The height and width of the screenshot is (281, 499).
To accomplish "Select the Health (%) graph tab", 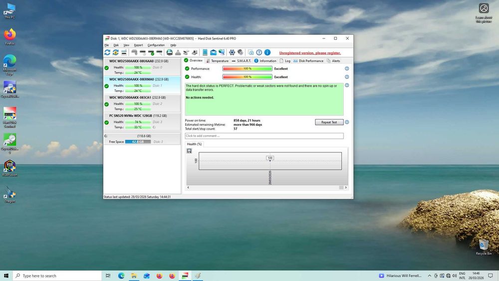I will click(x=195, y=144).
